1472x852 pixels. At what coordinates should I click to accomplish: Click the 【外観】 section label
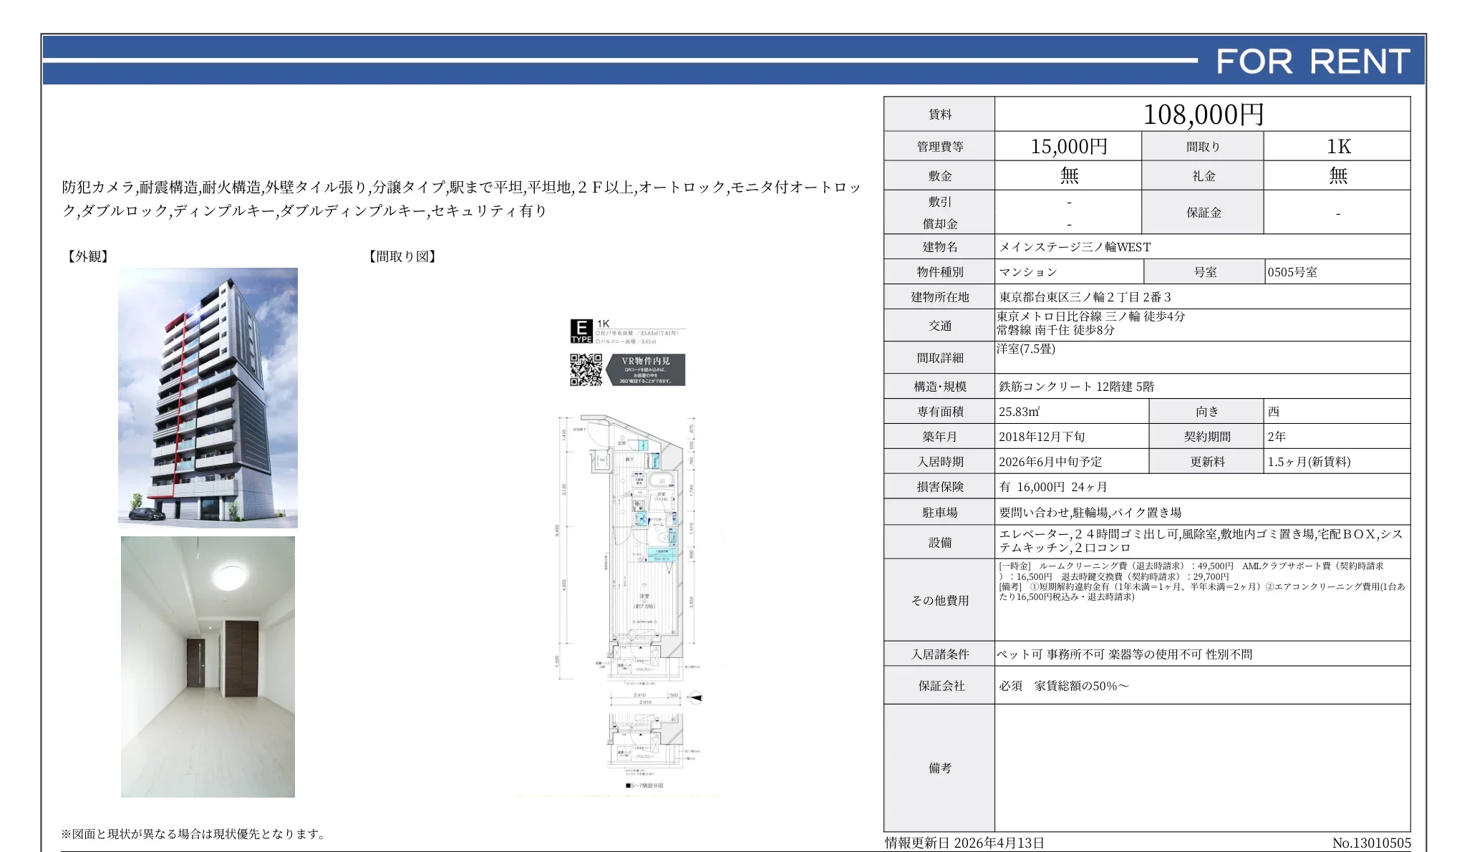(87, 256)
